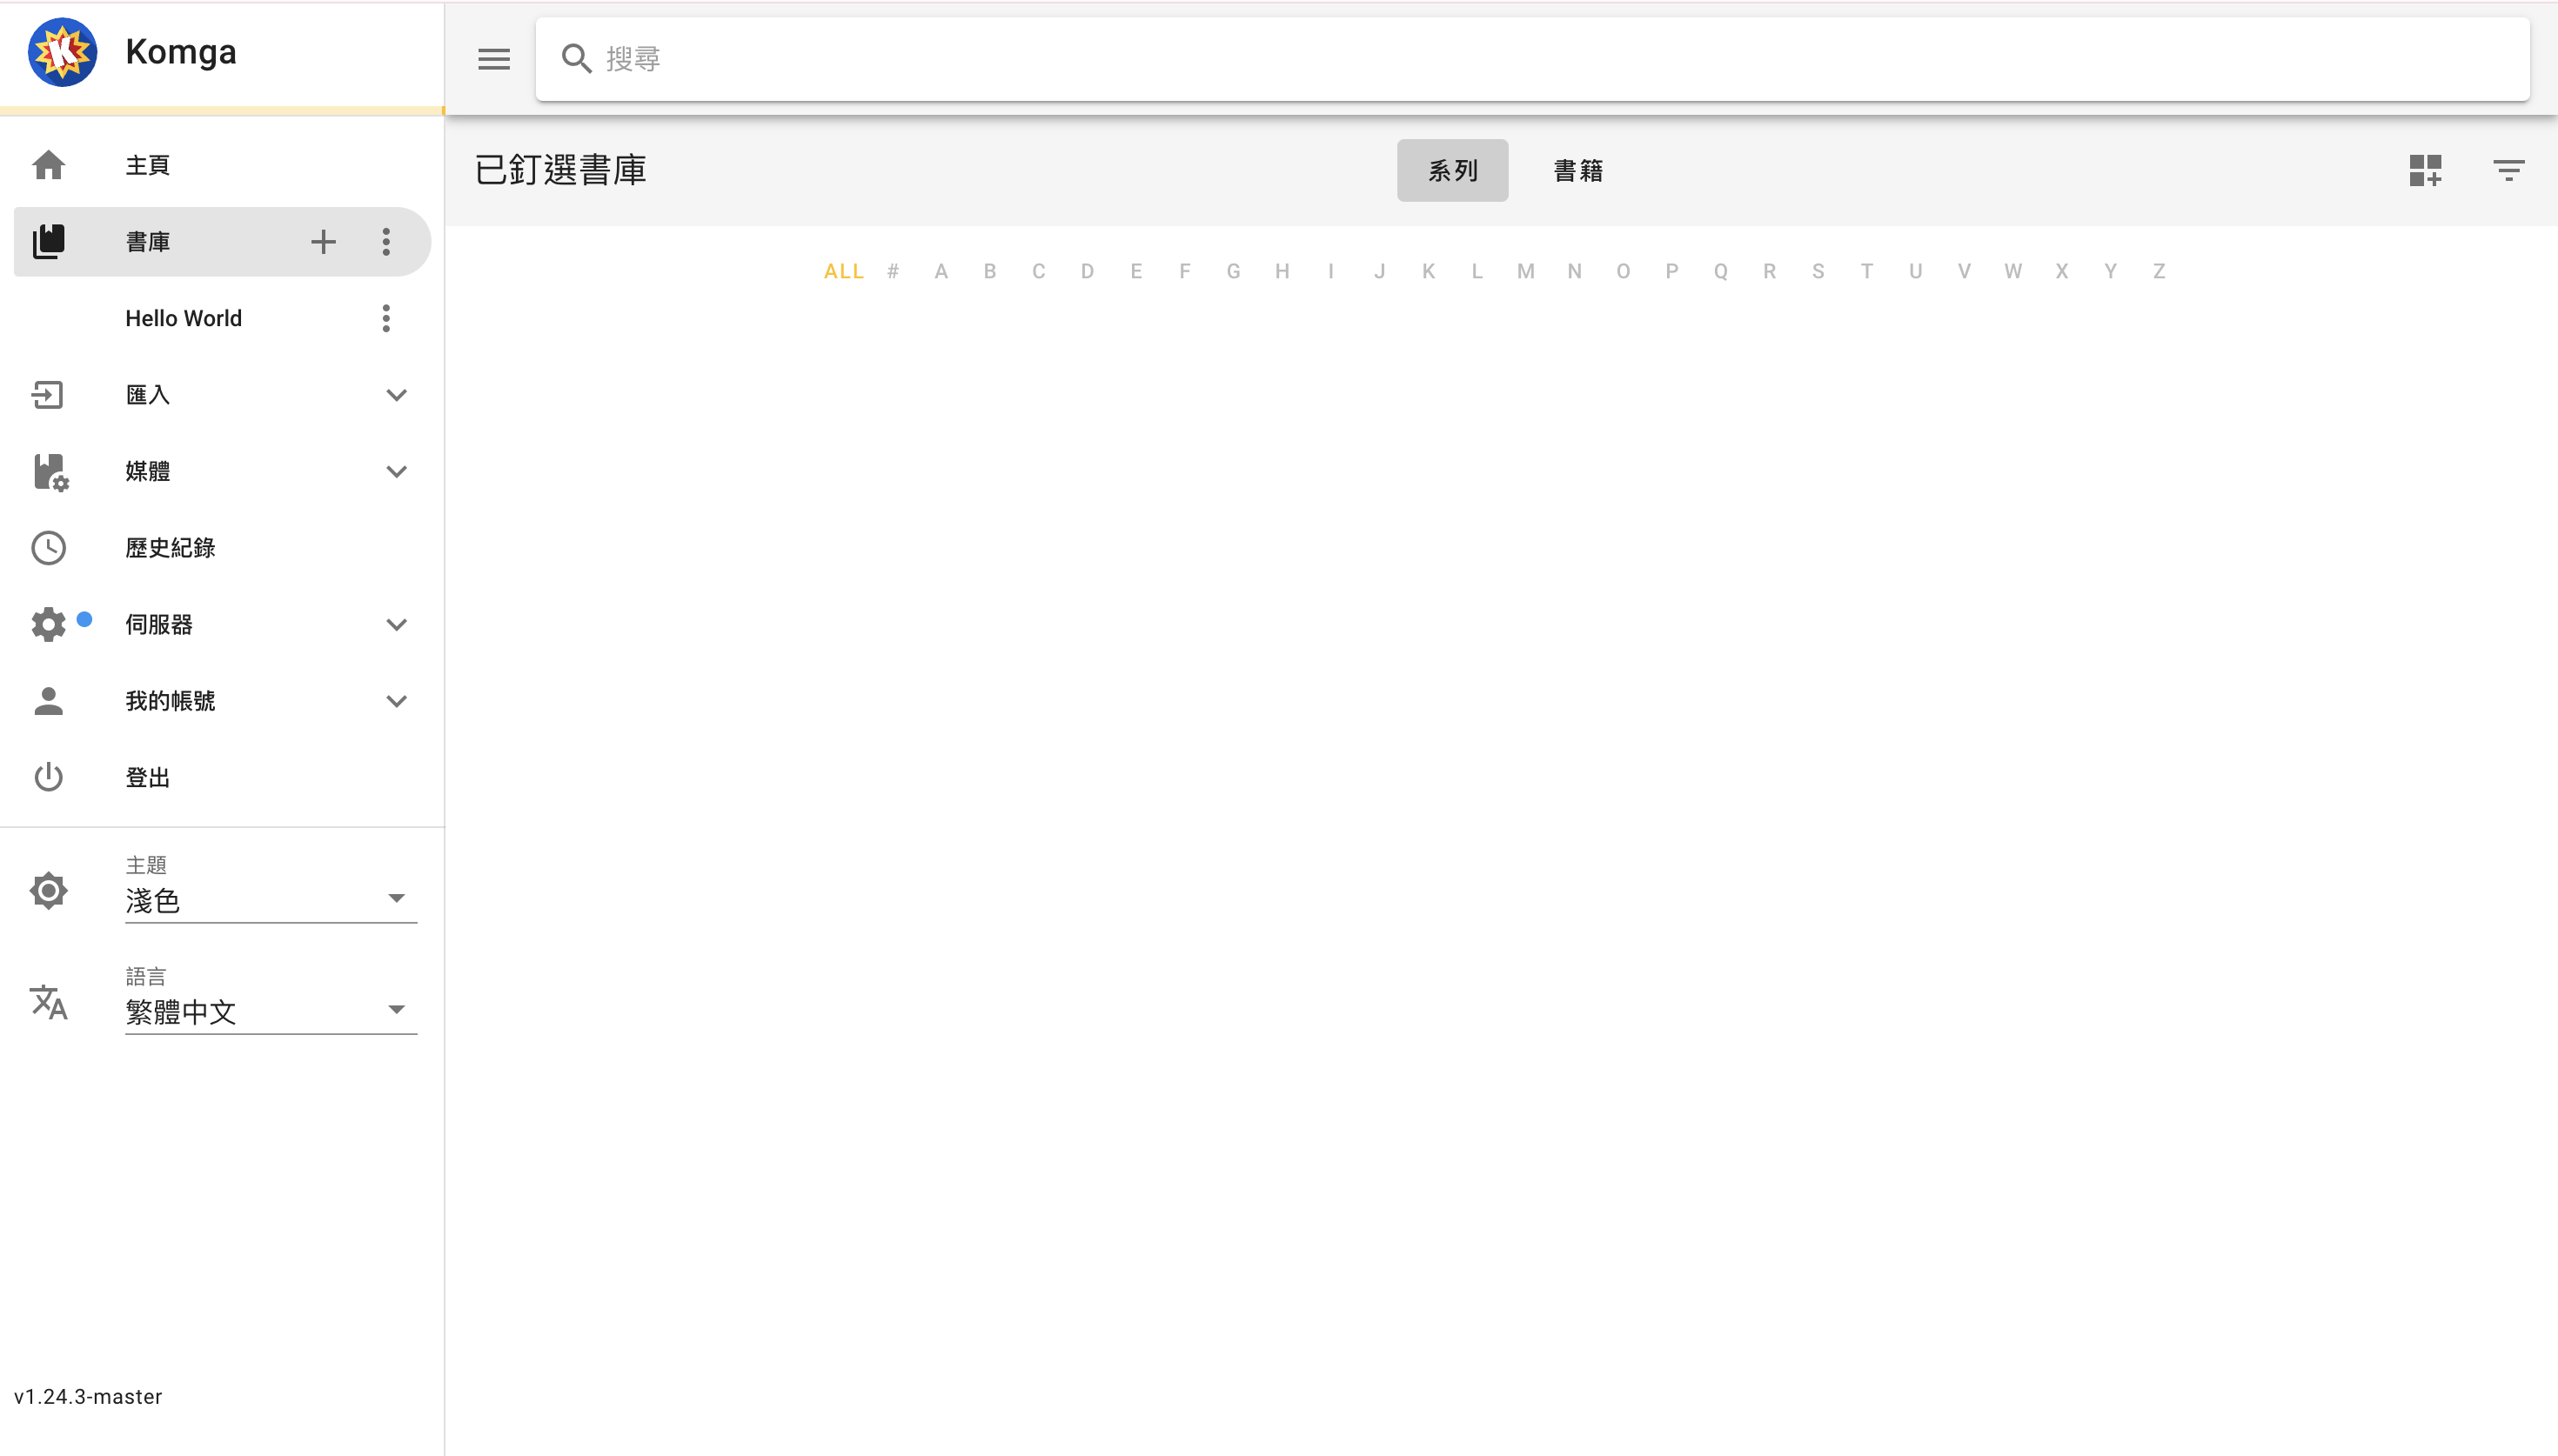Viewport: 2558px width, 1456px height.
Task: Go to 主頁 in the sidebar
Action: coord(148,165)
